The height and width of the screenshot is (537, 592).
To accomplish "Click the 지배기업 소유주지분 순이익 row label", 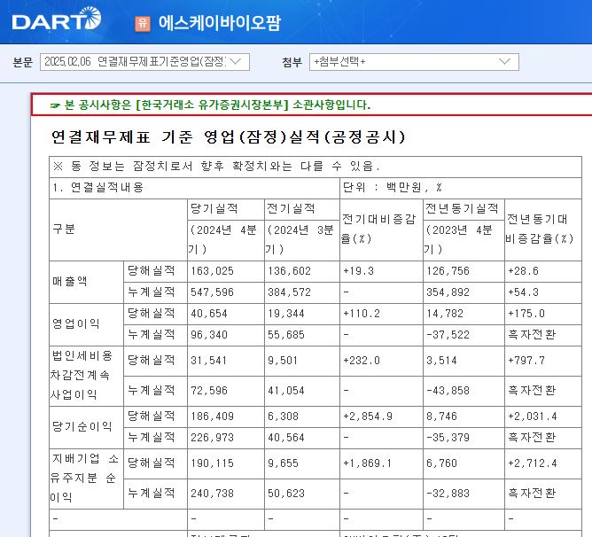I will (86, 479).
